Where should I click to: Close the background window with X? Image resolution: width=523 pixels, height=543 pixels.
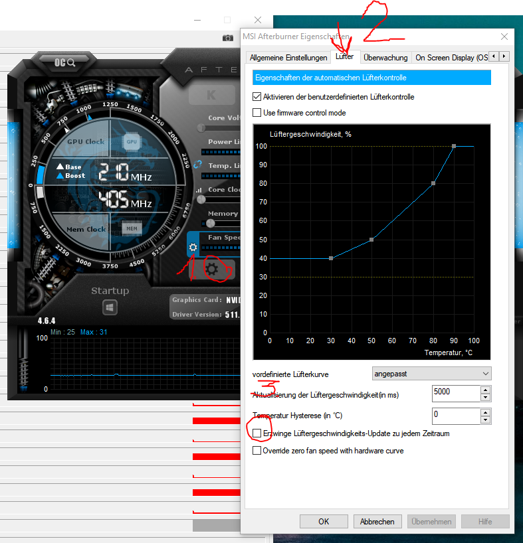[x=258, y=20]
